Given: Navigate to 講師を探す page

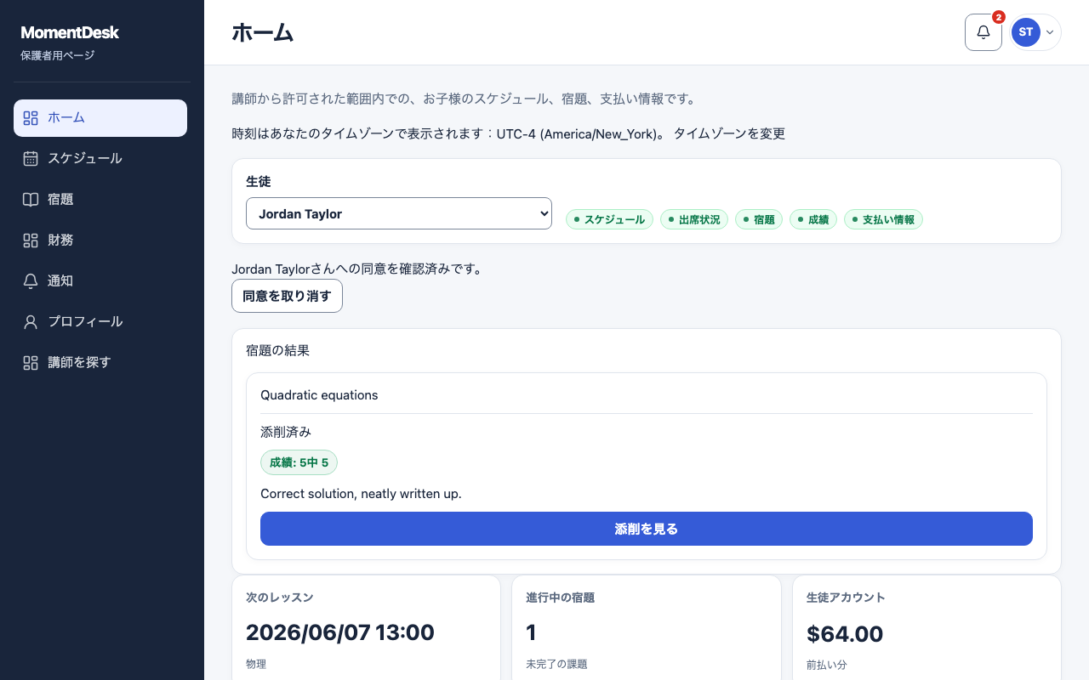Looking at the screenshot, I should [x=100, y=363].
